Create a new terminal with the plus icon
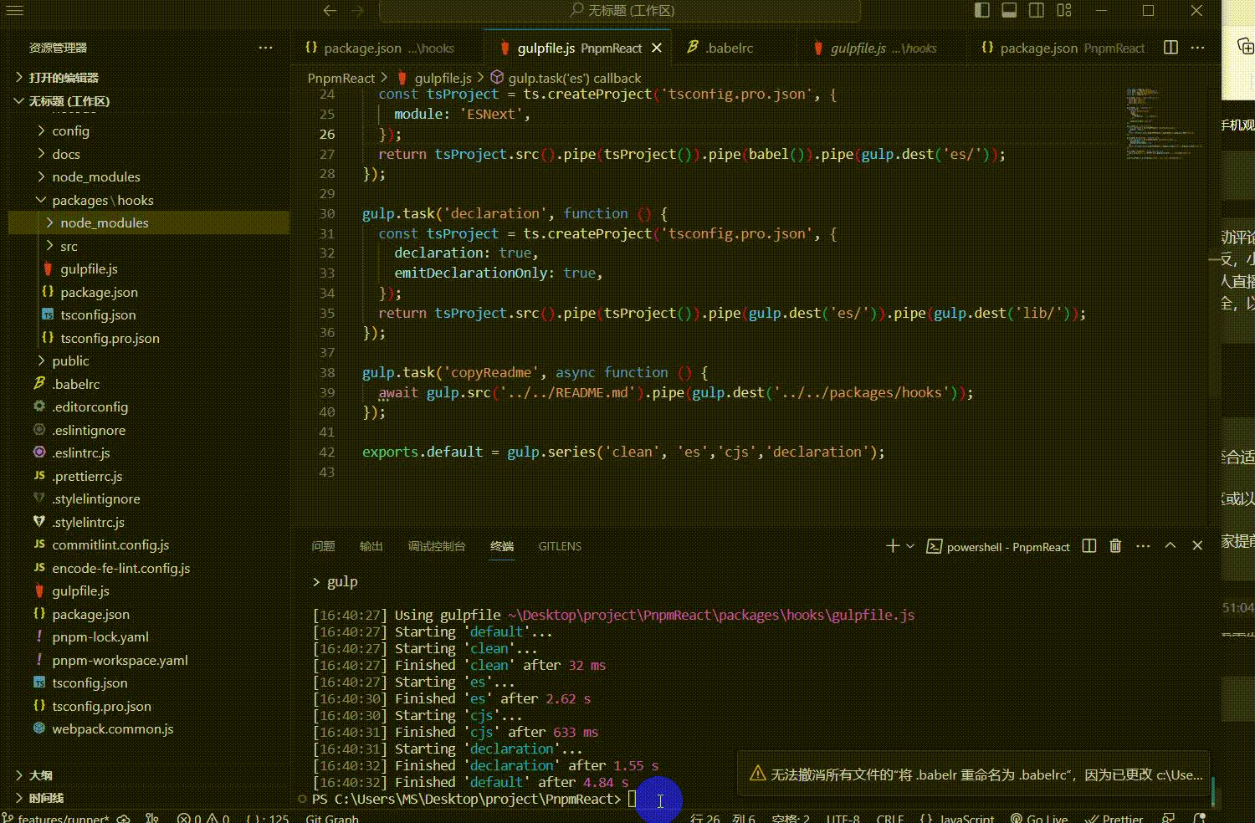The image size is (1255, 823). pyautogui.click(x=892, y=546)
